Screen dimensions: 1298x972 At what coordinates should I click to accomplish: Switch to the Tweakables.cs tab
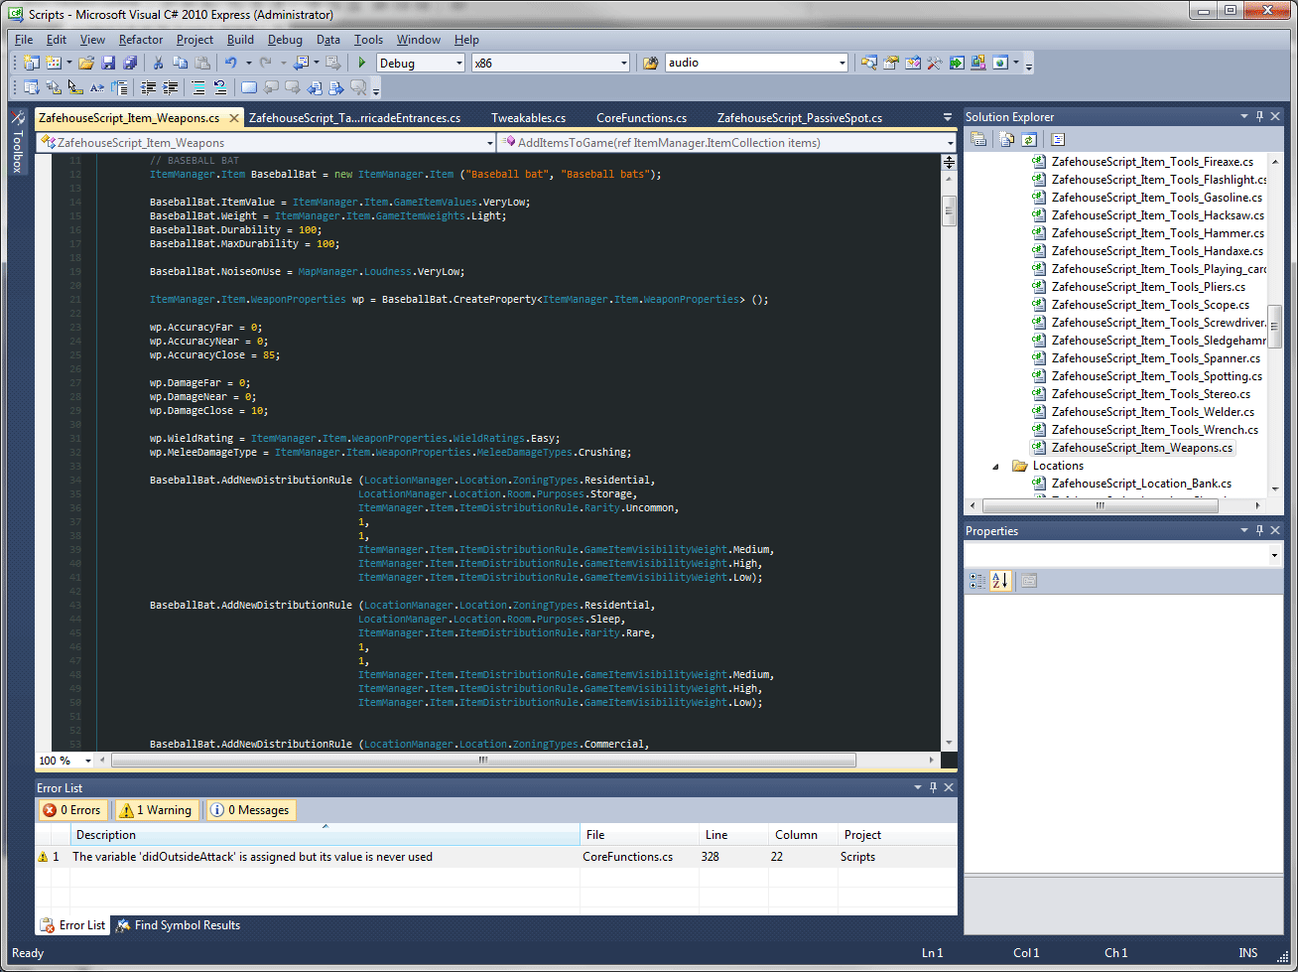528,118
